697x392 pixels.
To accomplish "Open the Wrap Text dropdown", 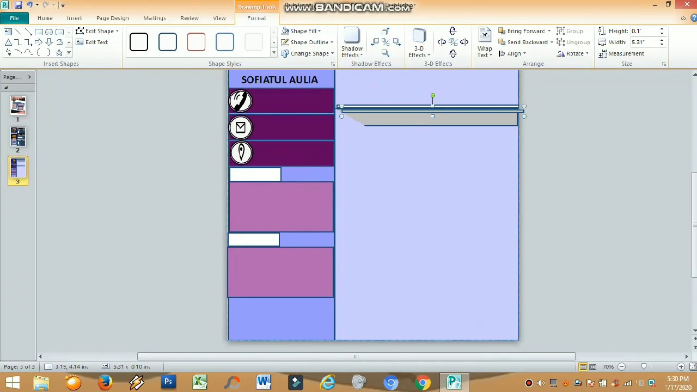I will coord(485,44).
